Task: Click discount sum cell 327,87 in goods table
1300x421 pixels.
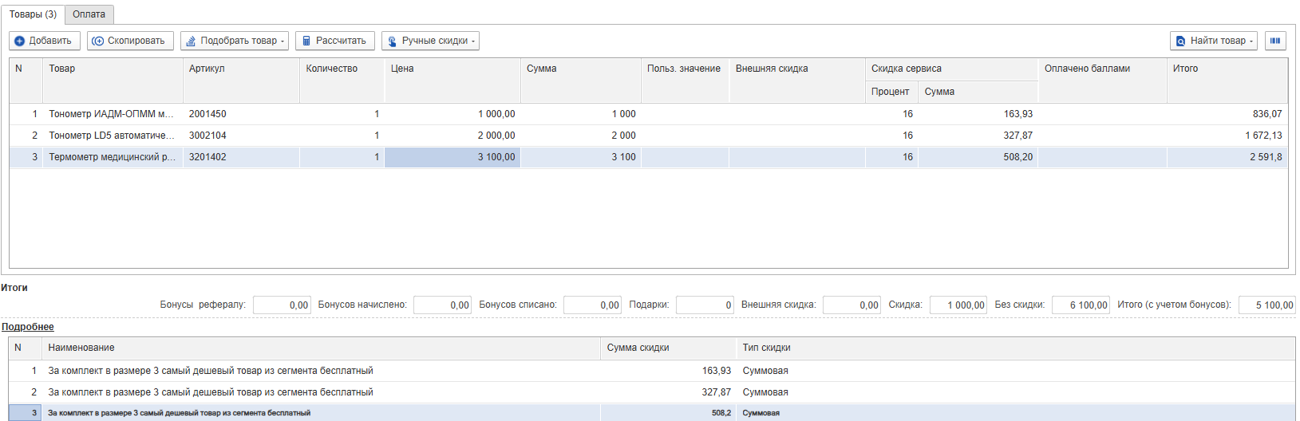Action: pyautogui.click(x=978, y=136)
